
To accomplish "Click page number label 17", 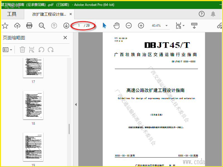I will point(33,82).
